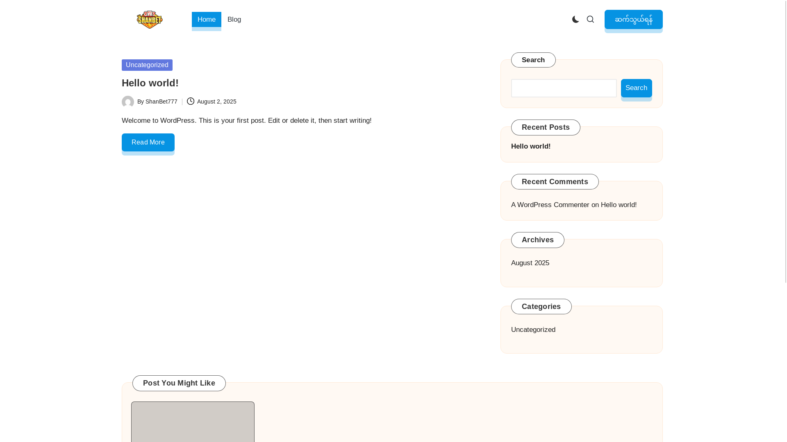The height and width of the screenshot is (442, 787).
Task: Open A WordPress Commenter link
Action: pos(550,205)
